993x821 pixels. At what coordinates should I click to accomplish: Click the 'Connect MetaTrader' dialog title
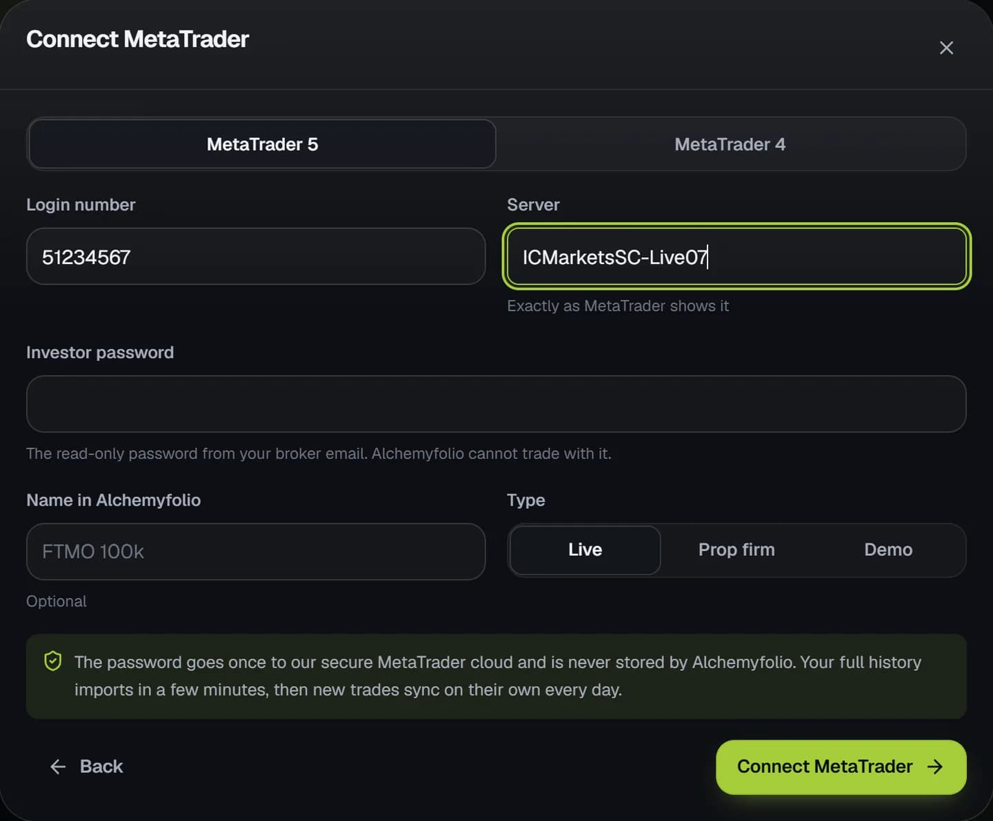(x=137, y=39)
